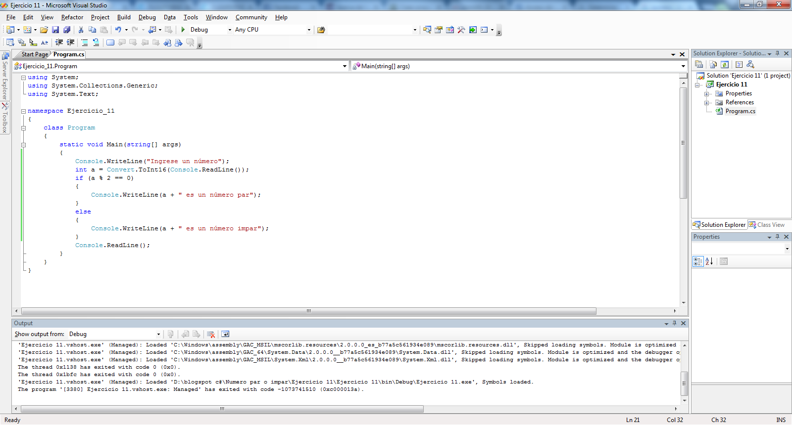Image resolution: width=792 pixels, height=425 pixels.
Task: Uncomment the selected lines icon
Action: point(96,42)
